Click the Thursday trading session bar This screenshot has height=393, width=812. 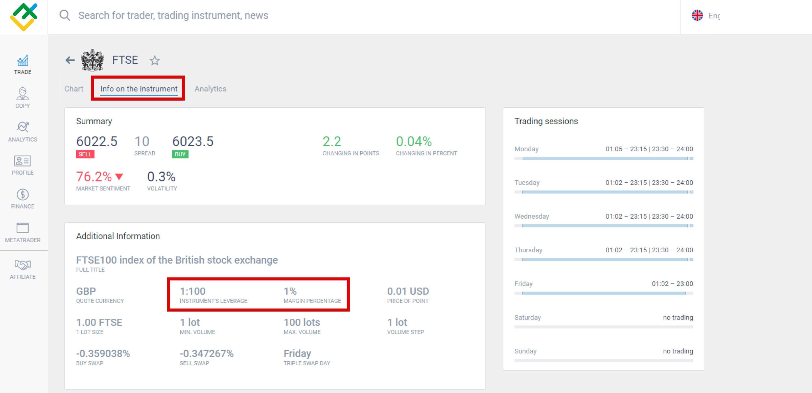pos(604,259)
